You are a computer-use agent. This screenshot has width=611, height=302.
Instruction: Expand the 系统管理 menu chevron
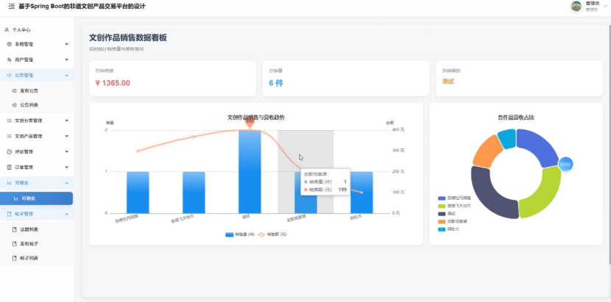point(67,44)
